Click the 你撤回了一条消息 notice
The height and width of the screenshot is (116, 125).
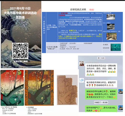[x=101, y=102]
